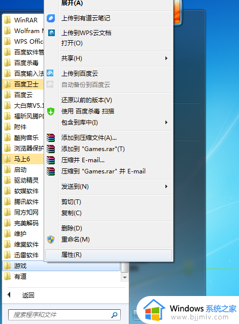Click the Youdao cloud note icon
The image size is (239, 324).
(51, 18)
